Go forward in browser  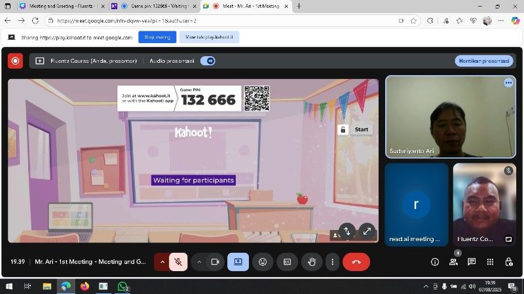click(x=22, y=21)
